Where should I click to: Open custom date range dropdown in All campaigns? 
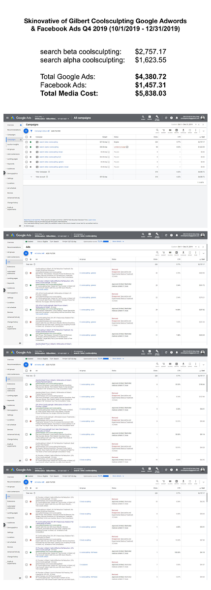pyautogui.click(x=184, y=125)
